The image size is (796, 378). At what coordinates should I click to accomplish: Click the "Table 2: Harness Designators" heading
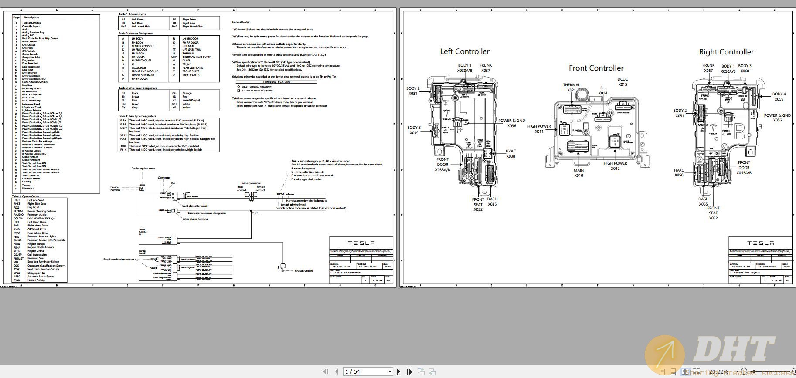click(x=136, y=33)
